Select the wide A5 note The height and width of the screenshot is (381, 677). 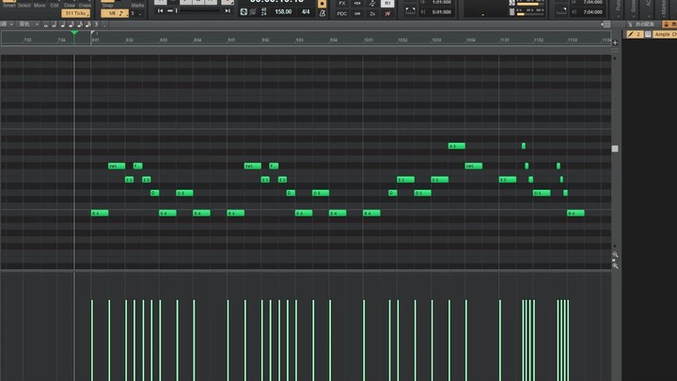[456, 146]
